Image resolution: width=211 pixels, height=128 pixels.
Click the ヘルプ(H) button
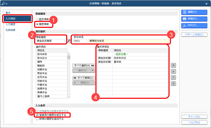194,122
